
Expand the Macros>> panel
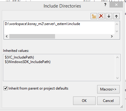coord(108,89)
